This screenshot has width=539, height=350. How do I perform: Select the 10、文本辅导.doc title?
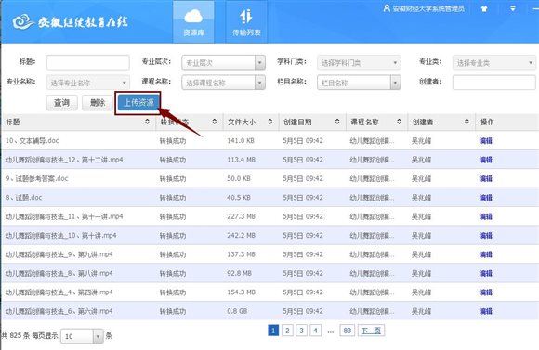(x=32, y=141)
